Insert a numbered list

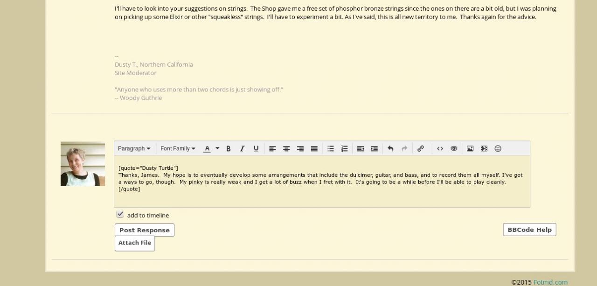tap(344, 148)
